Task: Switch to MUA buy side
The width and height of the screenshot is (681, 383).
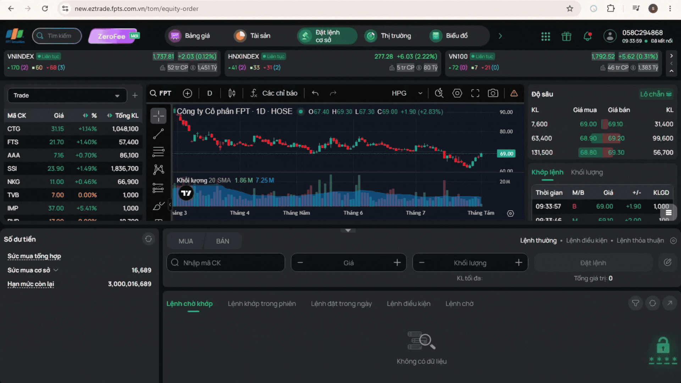Action: [x=186, y=241]
